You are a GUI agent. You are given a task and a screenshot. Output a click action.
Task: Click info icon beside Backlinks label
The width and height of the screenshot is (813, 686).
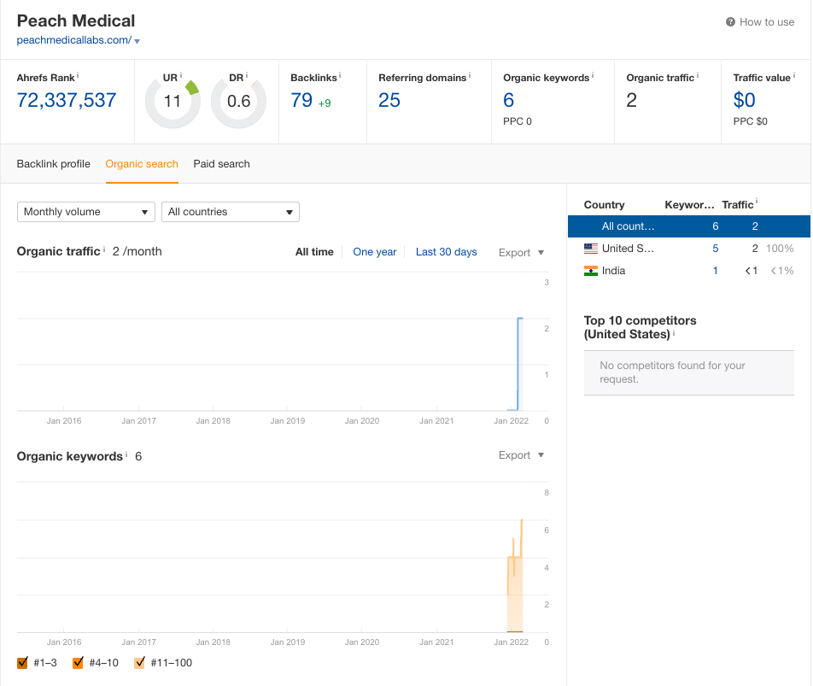340,76
